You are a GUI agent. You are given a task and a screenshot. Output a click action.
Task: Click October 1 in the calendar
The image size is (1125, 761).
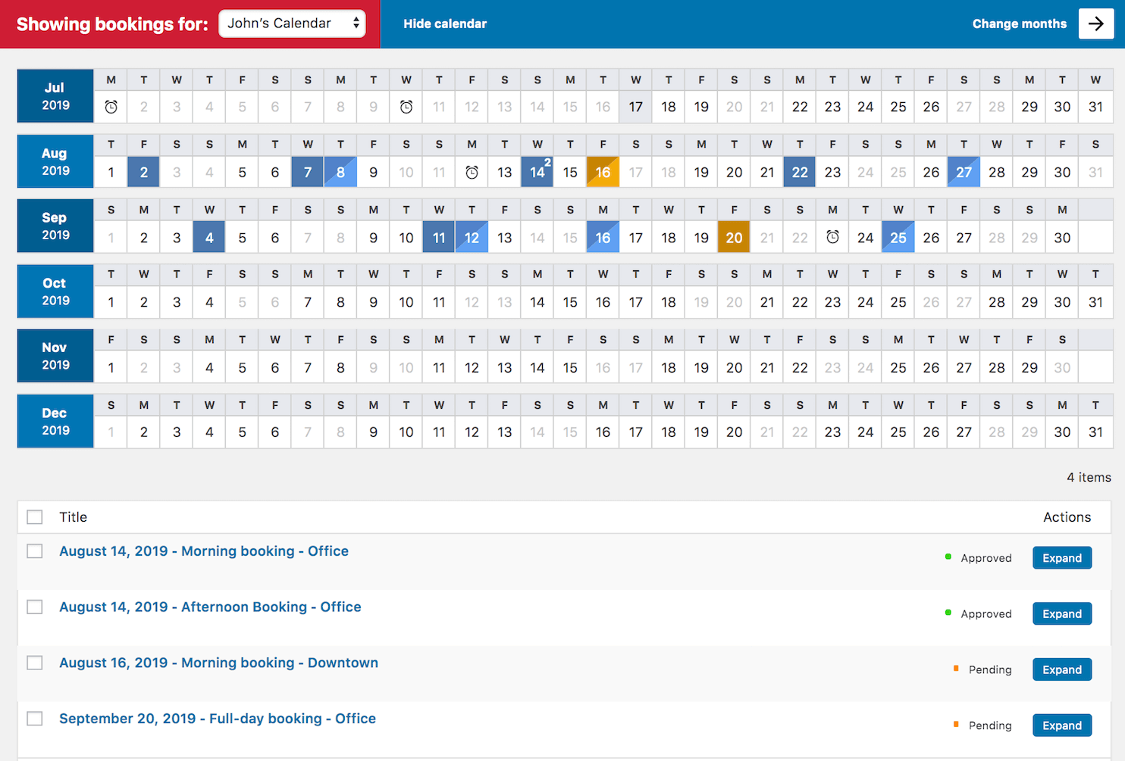(x=111, y=302)
